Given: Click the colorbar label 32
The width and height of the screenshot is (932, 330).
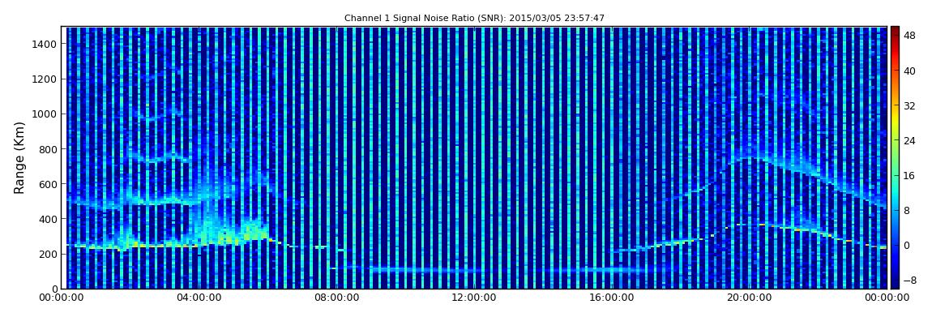Looking at the screenshot, I should (909, 106).
